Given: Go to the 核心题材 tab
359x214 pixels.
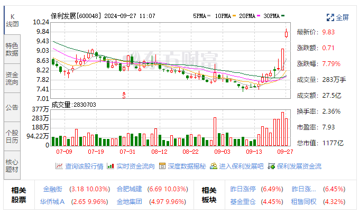Looking at the screenshot, I should tap(12, 165).
